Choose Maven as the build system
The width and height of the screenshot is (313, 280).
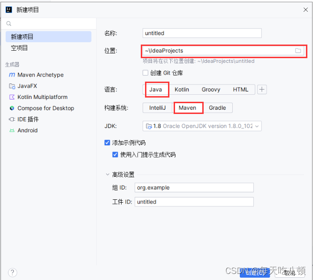click(x=187, y=108)
